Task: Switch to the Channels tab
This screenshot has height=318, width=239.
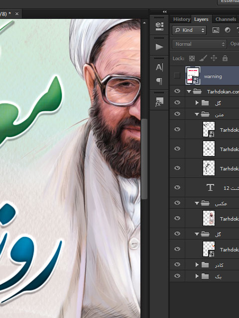Action: click(x=226, y=19)
